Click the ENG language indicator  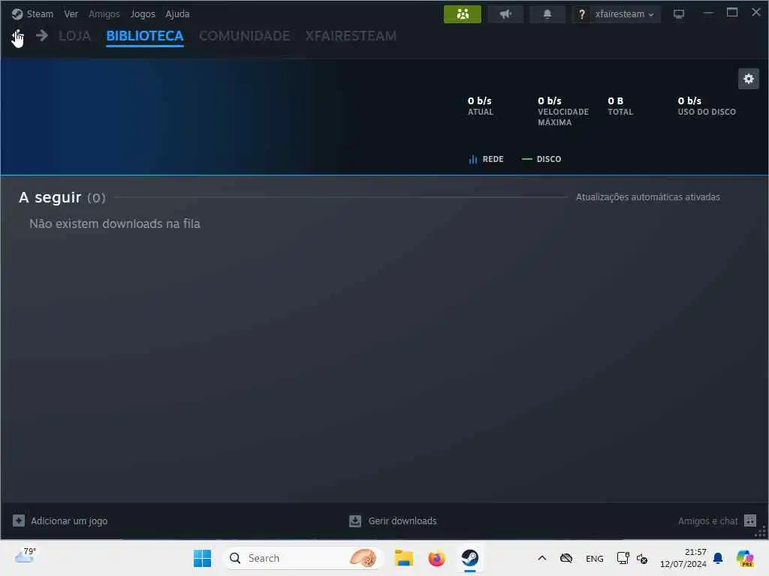595,559
